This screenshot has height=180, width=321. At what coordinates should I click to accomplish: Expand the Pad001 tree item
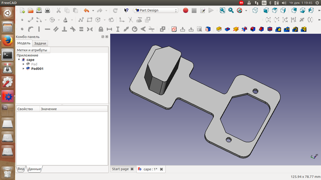(23, 69)
